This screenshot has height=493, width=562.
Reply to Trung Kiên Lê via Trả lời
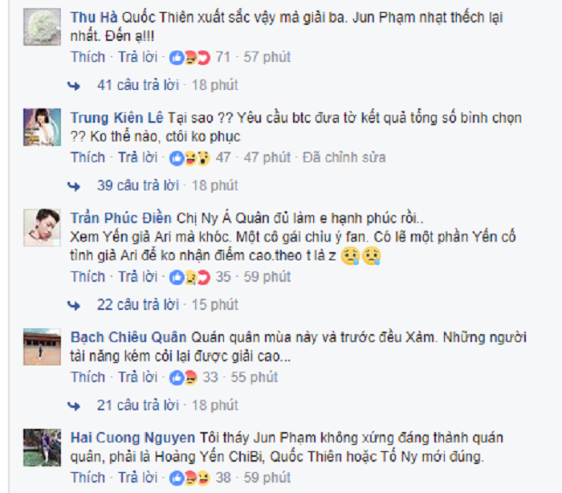(x=137, y=157)
